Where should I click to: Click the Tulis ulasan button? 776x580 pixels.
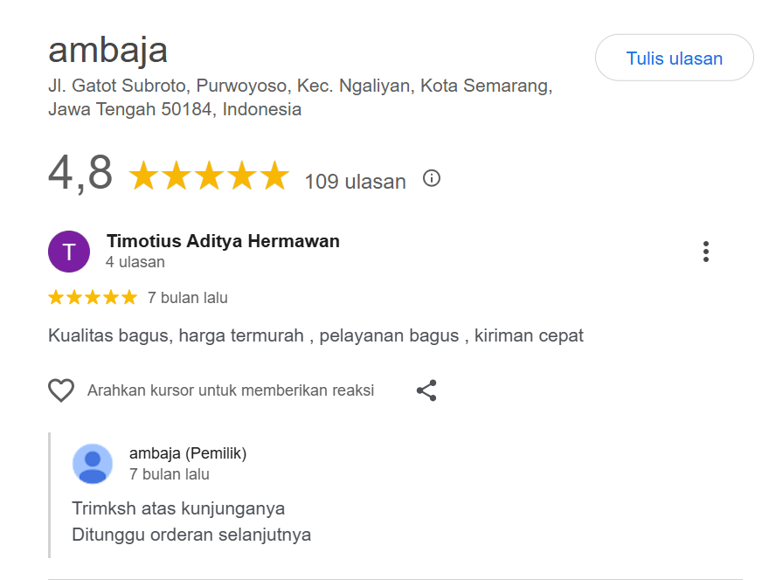674,59
